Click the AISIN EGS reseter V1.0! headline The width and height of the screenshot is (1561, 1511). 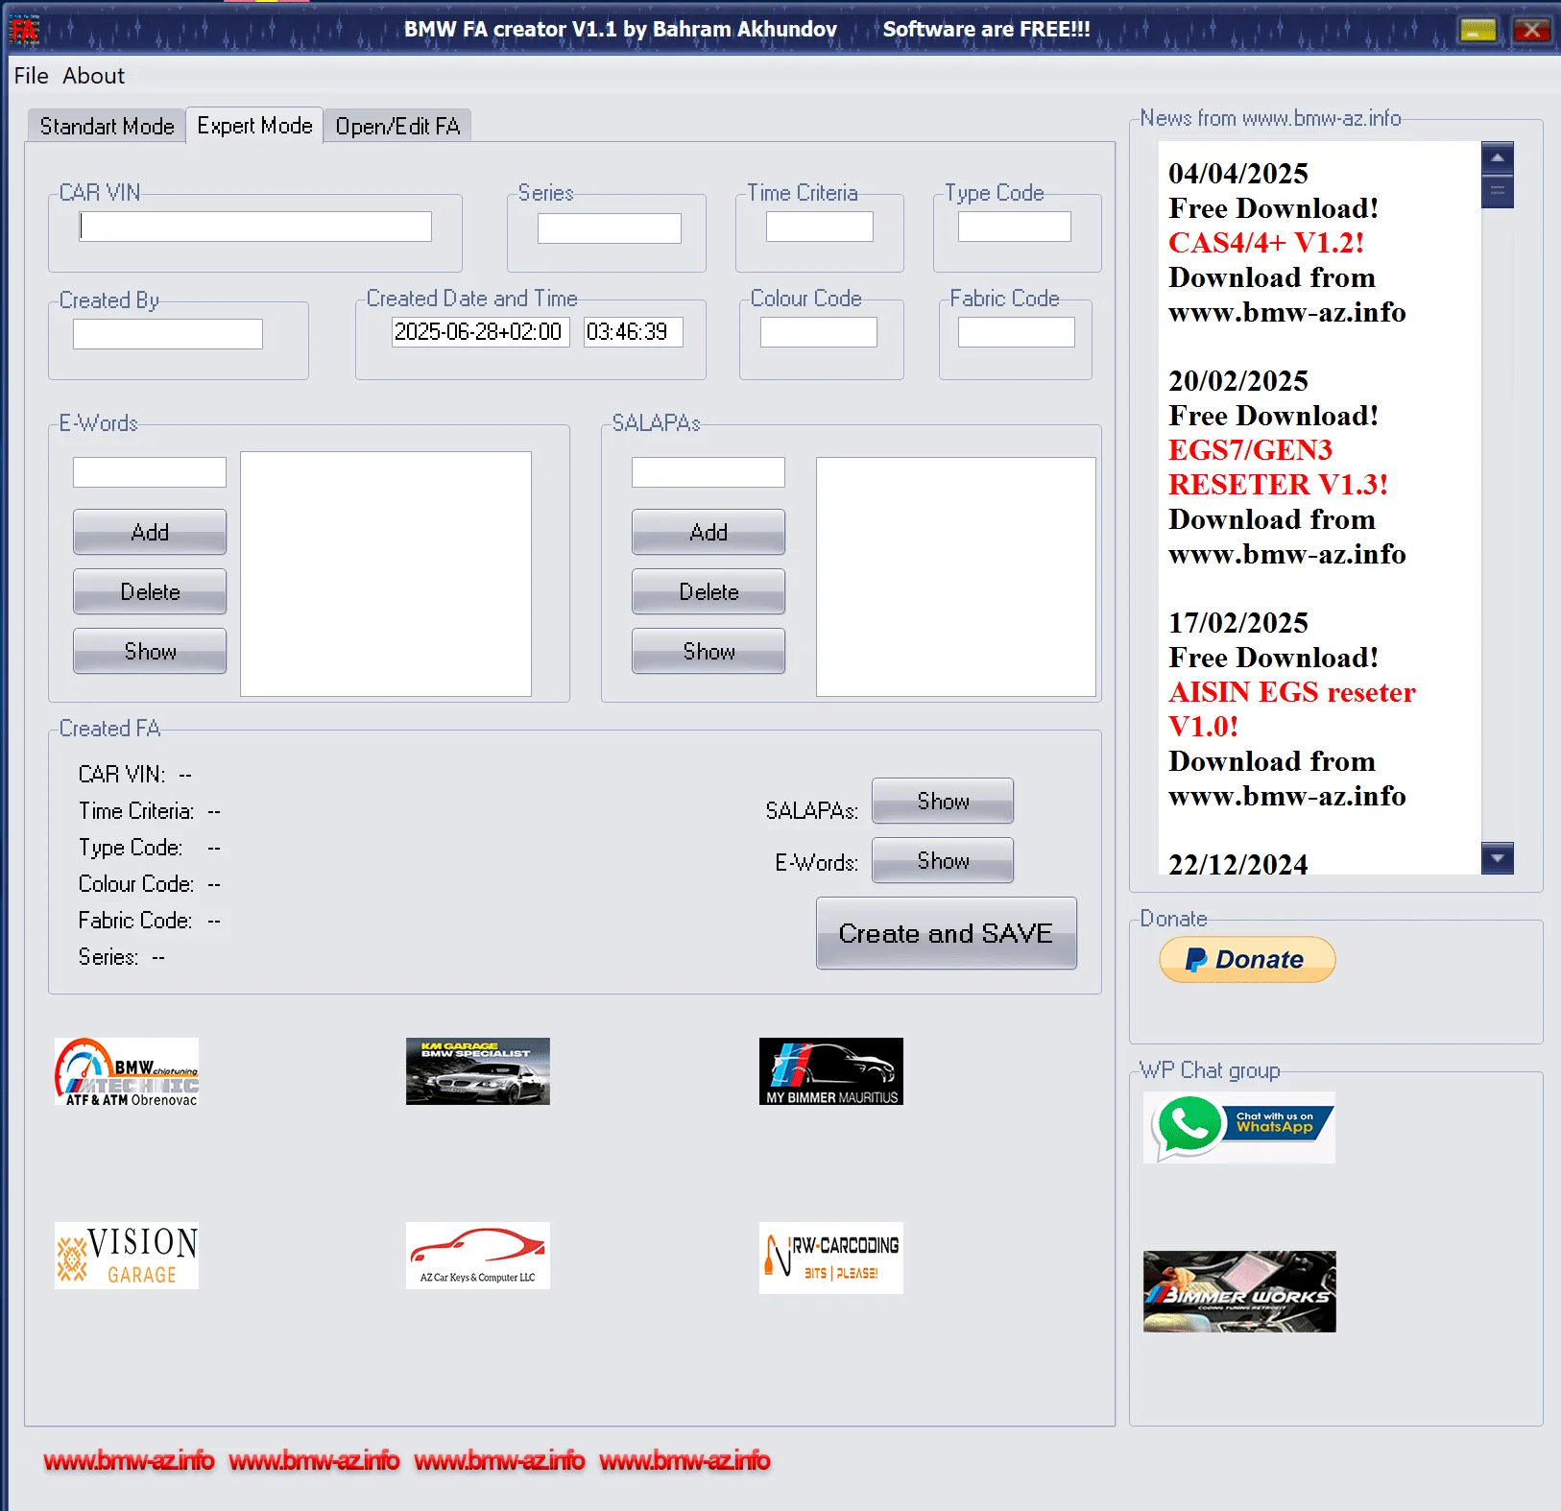click(x=1291, y=708)
